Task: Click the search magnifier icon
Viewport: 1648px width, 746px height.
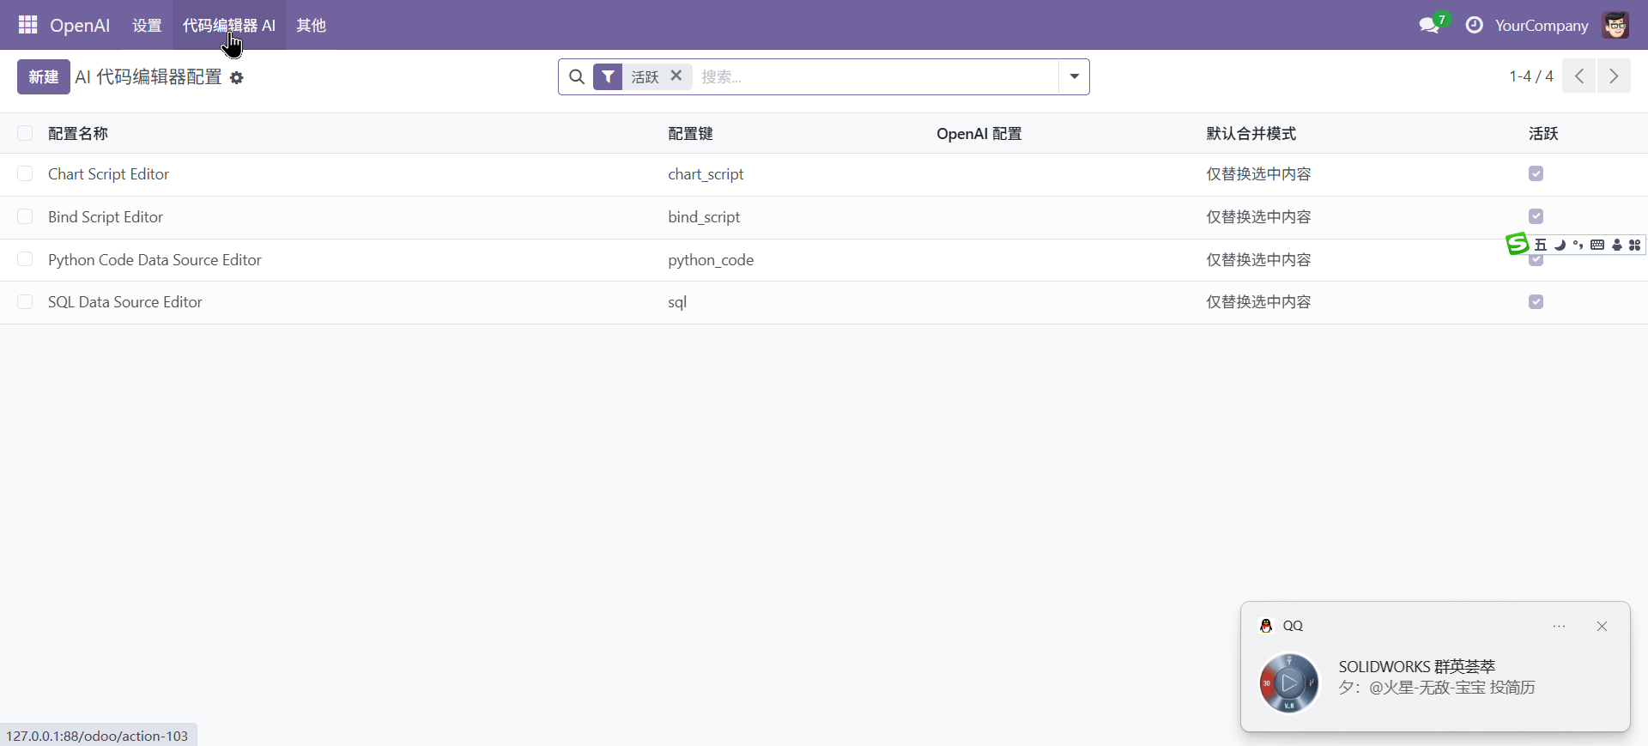Action: 577,77
